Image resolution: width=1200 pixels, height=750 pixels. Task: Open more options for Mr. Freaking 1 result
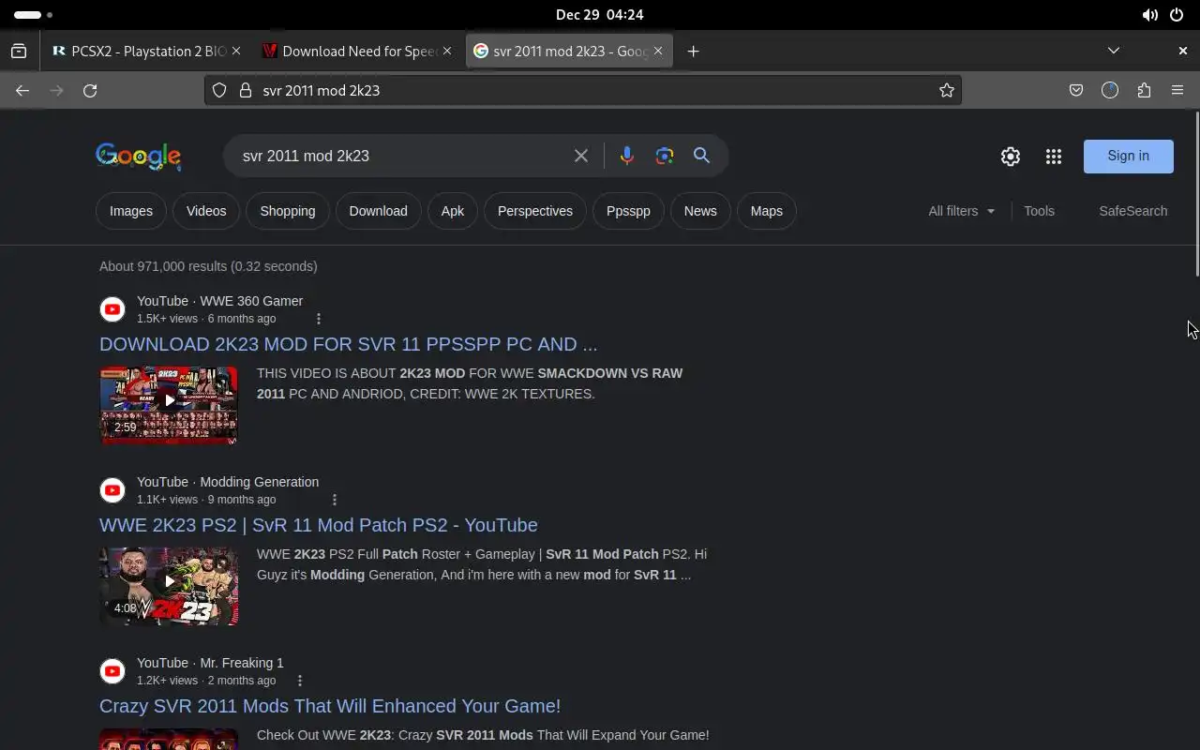[x=300, y=681]
